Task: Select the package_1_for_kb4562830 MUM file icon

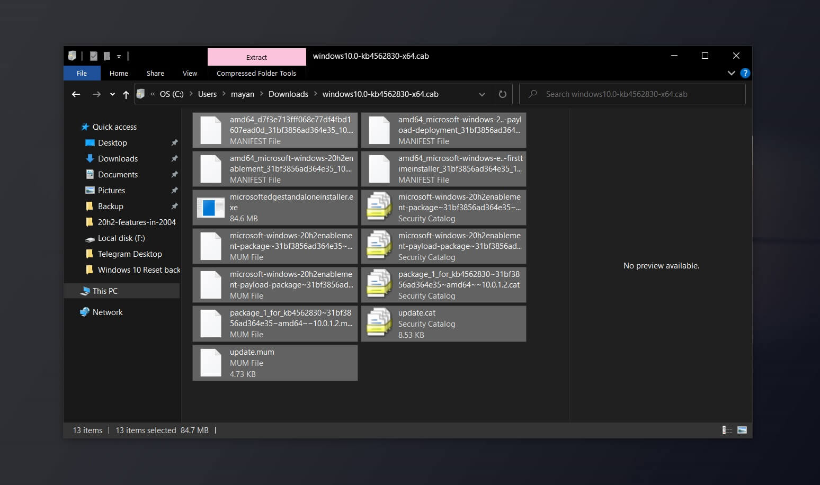Action: click(211, 324)
